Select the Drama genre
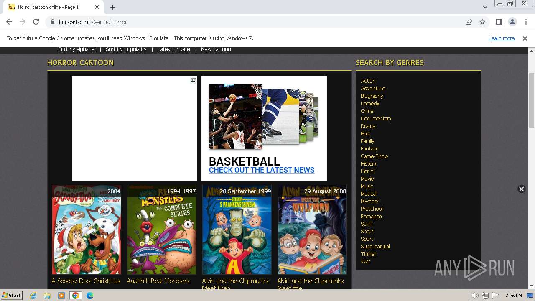 click(368, 126)
